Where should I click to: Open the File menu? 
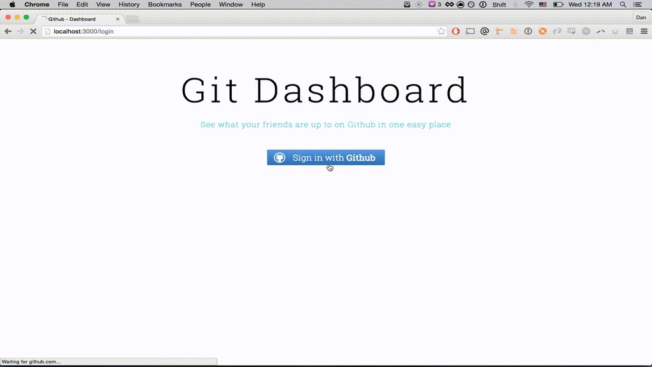click(63, 4)
